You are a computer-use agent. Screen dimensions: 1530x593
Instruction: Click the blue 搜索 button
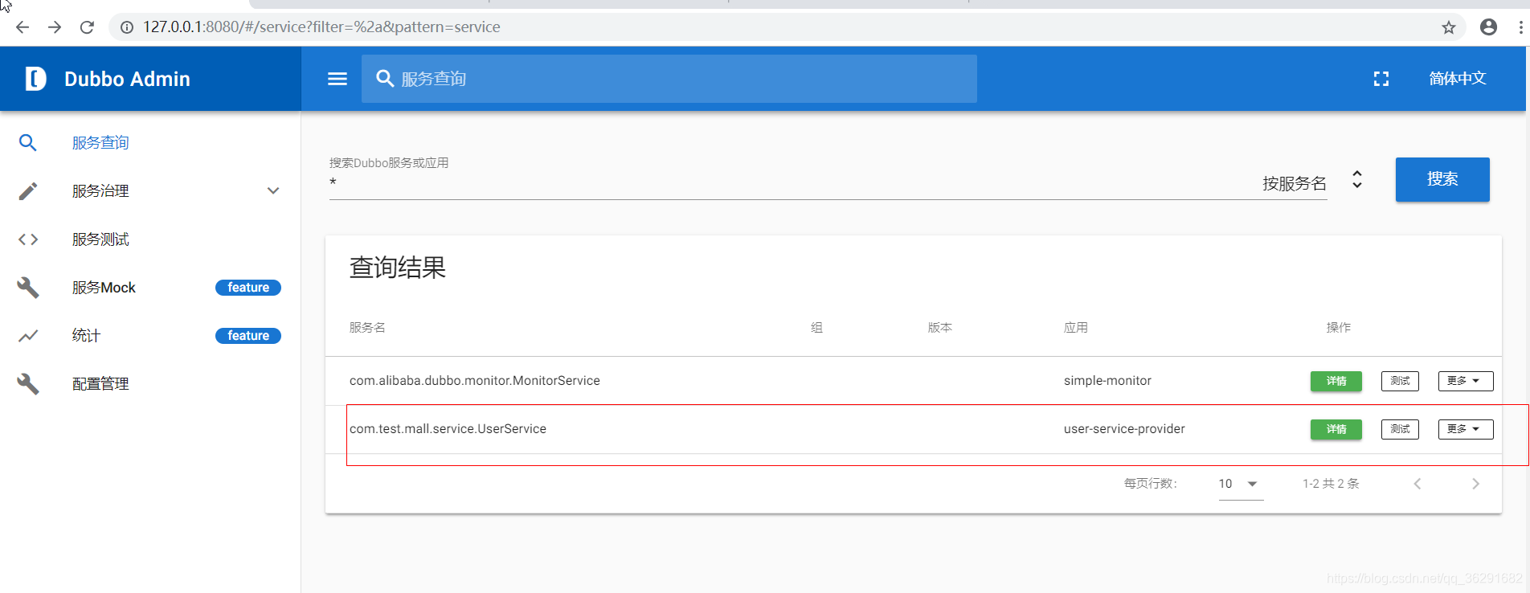coord(1442,179)
